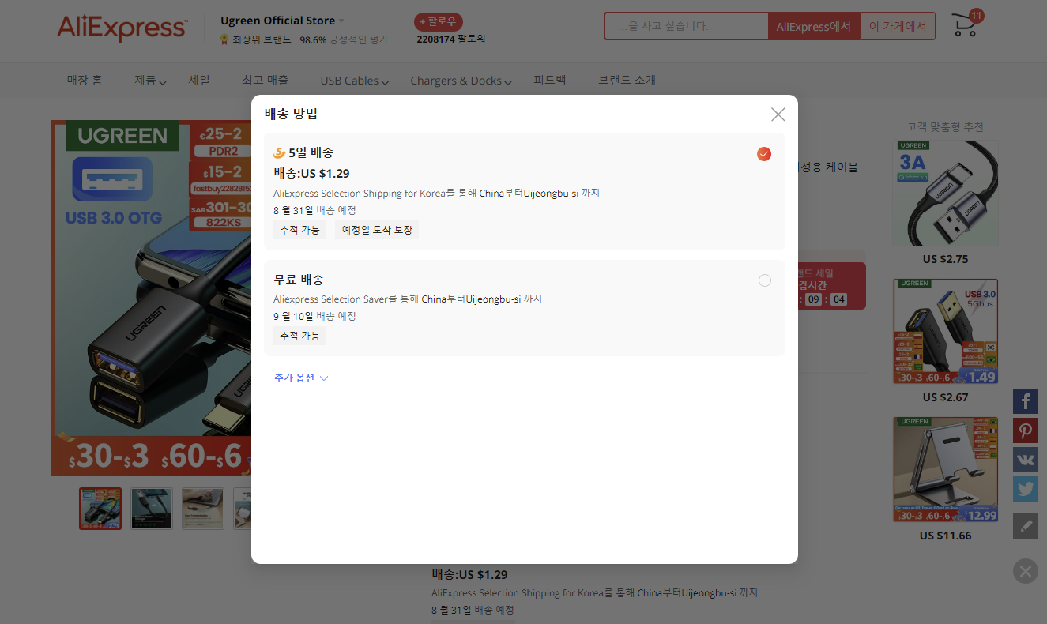
Task: Expand the Ugreen Official Store dropdown arrow
Action: click(342, 21)
